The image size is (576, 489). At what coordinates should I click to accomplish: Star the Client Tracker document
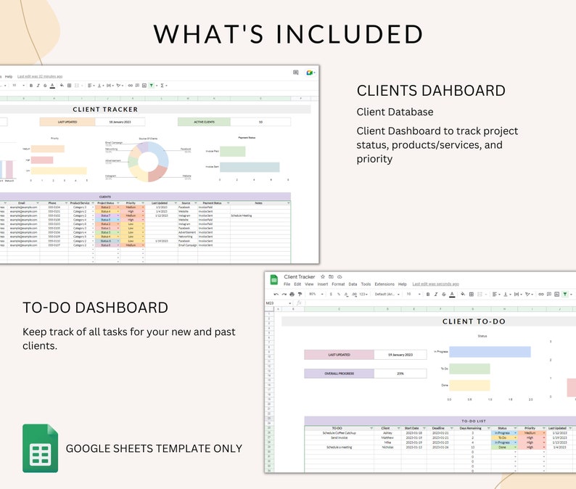323,276
